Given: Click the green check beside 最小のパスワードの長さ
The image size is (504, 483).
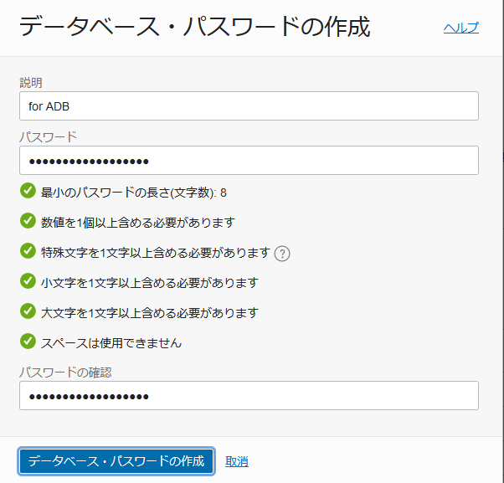Looking at the screenshot, I should (28, 191).
